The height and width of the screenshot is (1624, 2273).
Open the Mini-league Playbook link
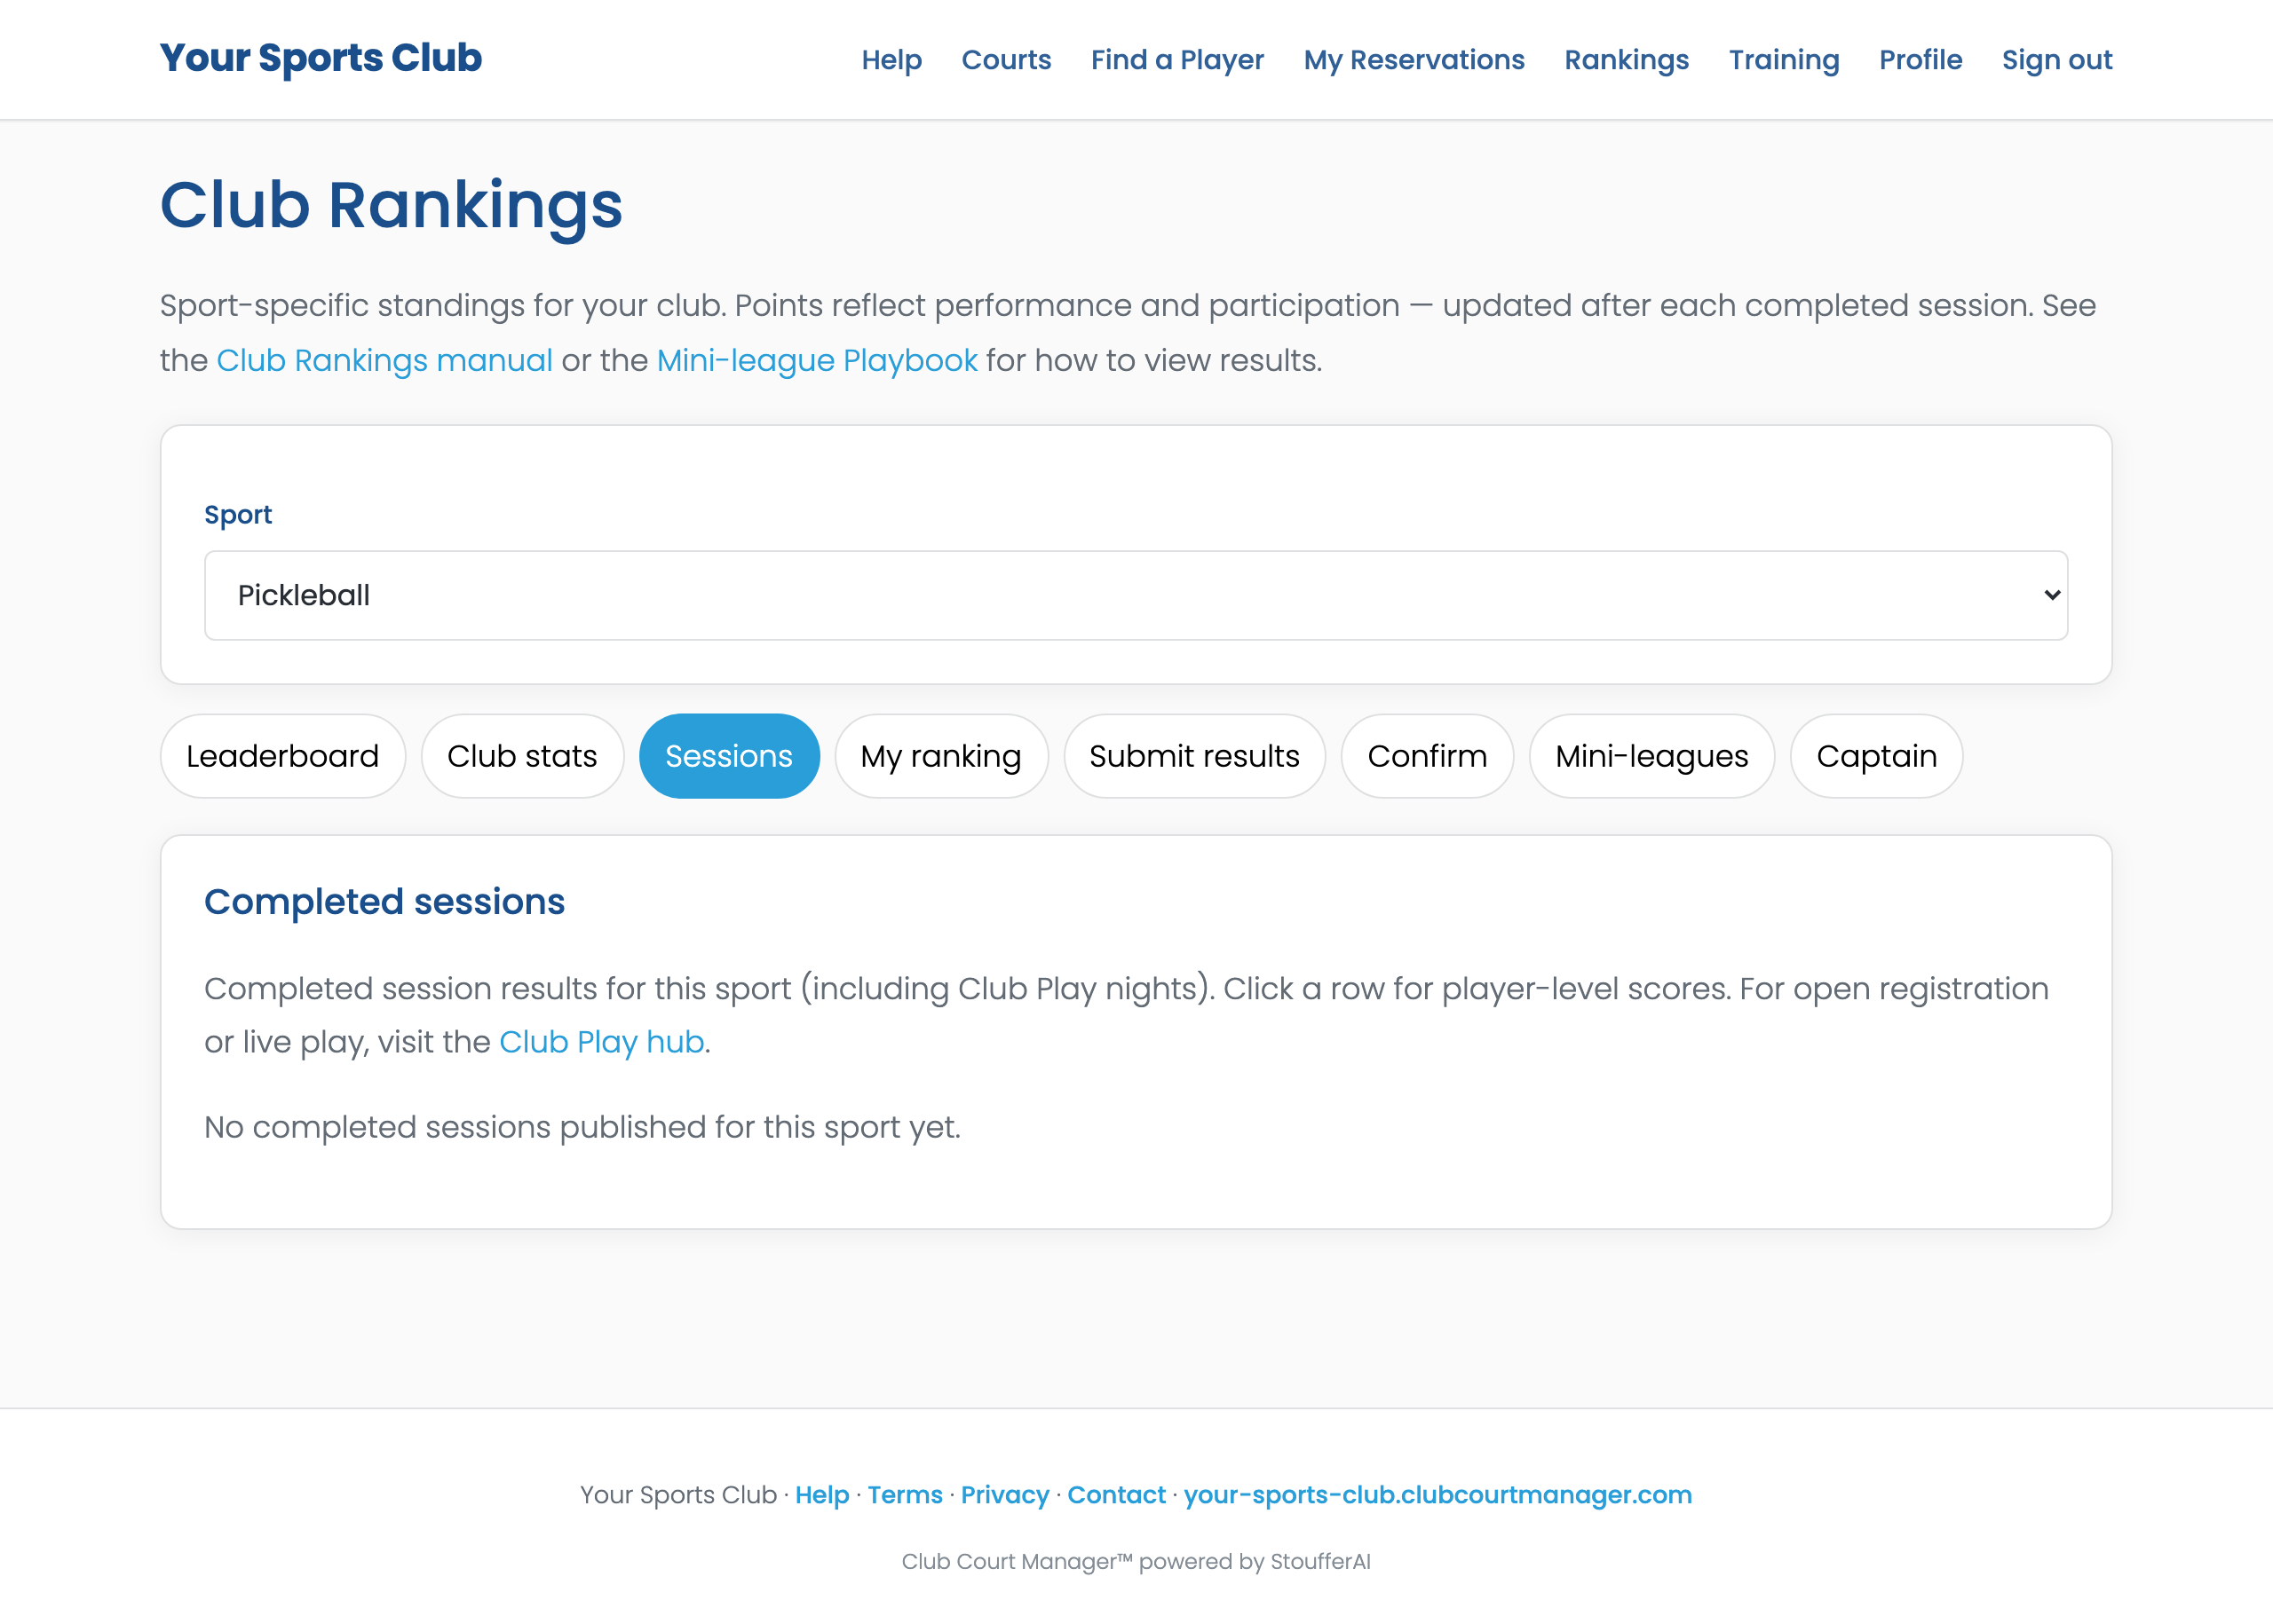816,360
